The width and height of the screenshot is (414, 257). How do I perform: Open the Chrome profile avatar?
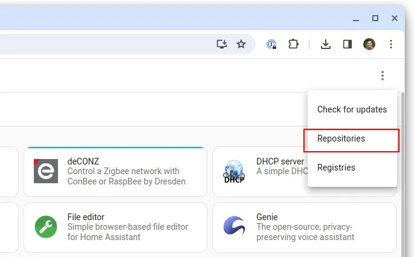click(369, 44)
